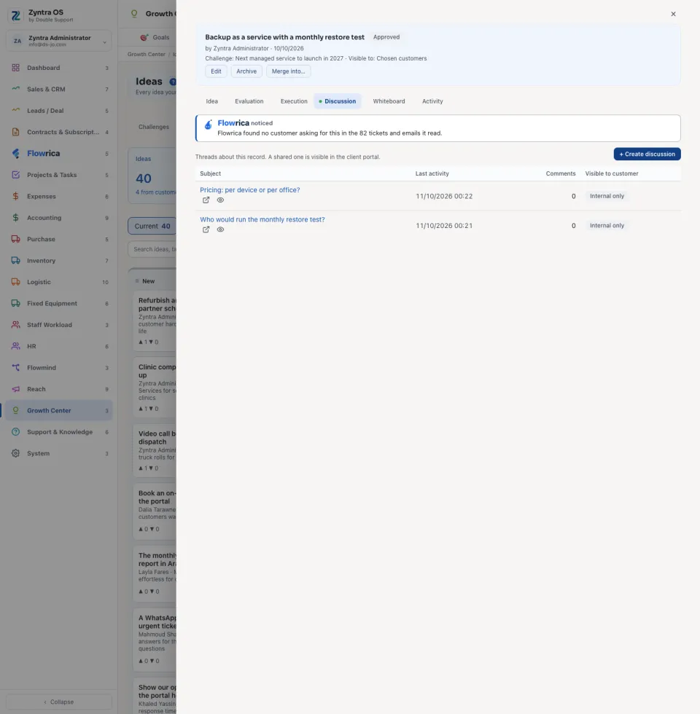Open the System gear icon
This screenshot has height=714, width=700.
(15, 453)
